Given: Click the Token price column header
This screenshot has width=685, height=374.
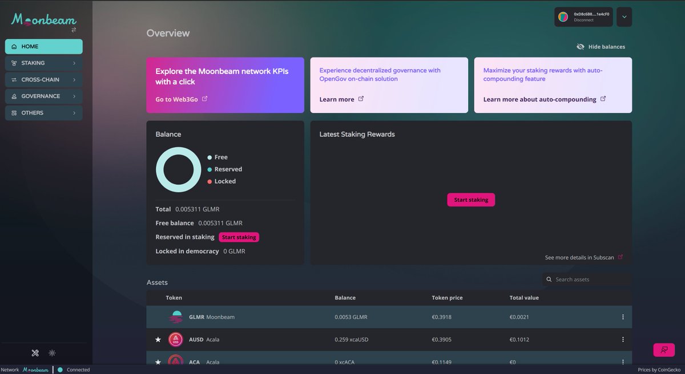Looking at the screenshot, I should click(447, 298).
